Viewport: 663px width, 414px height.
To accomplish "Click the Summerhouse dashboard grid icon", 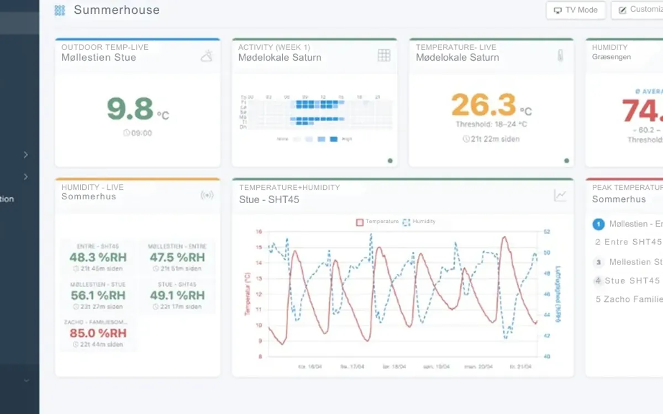I will (60, 10).
